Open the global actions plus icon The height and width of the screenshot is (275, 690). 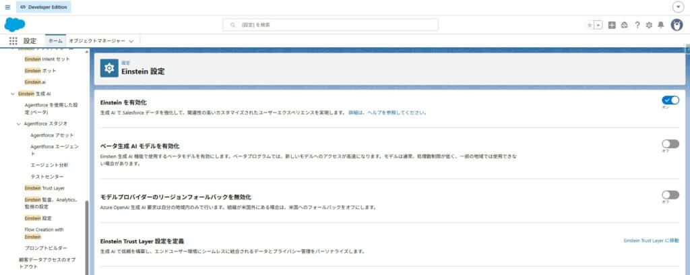point(612,26)
